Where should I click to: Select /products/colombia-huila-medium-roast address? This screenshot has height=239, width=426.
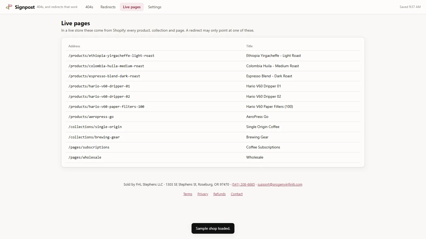click(106, 66)
